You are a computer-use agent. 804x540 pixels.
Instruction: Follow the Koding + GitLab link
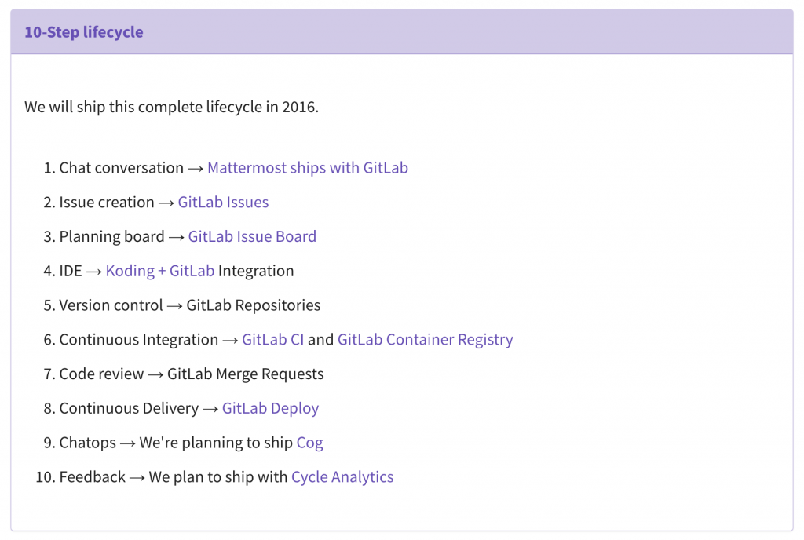coord(160,272)
